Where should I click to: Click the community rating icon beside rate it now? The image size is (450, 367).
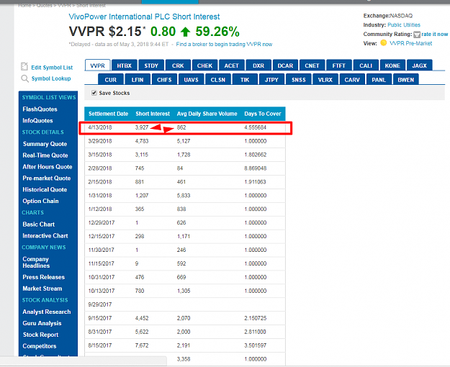[417, 35]
